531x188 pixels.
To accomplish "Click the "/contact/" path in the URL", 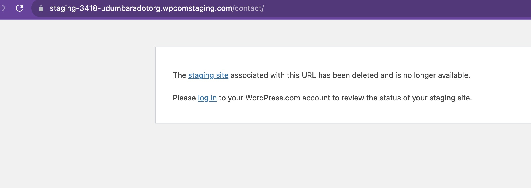I will coord(248,8).
